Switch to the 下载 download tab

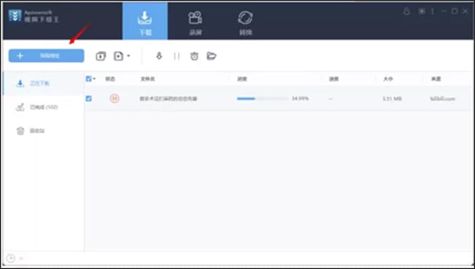145,21
